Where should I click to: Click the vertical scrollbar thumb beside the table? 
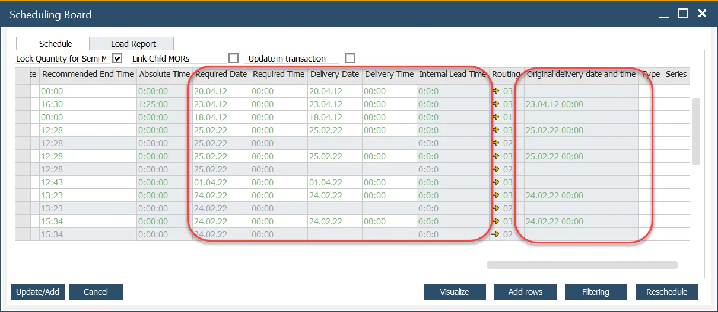click(x=696, y=131)
